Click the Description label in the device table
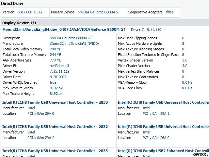The image size is (209, 157). point(11,38)
